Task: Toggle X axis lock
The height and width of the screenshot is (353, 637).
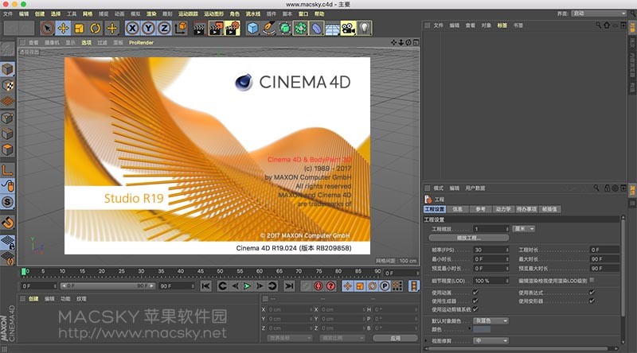Action: 132,29
